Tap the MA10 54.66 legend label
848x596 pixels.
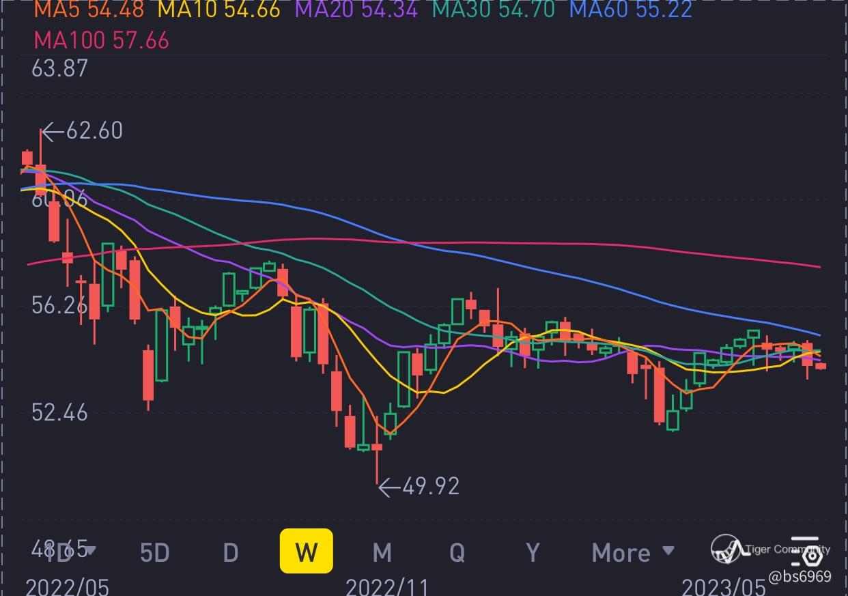coord(219,10)
